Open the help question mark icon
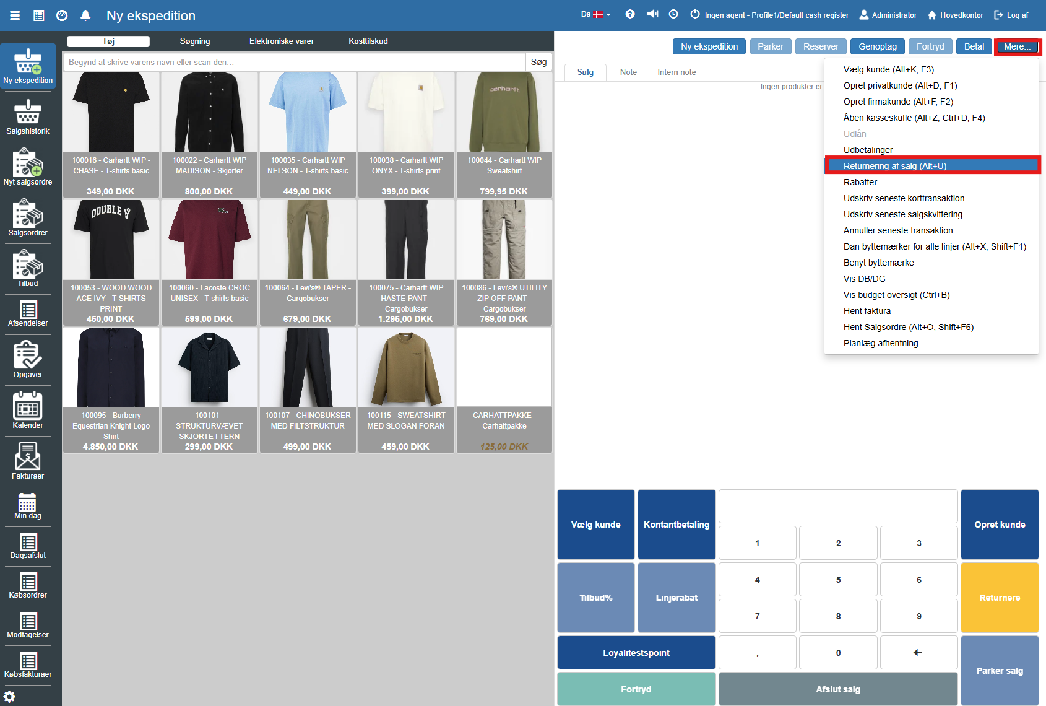 point(630,14)
